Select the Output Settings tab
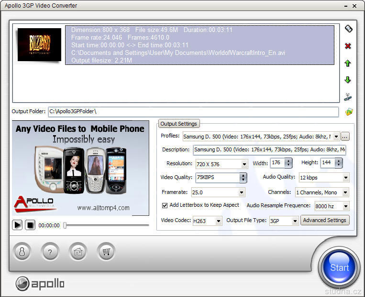This screenshot has height=297, width=365. [x=178, y=124]
